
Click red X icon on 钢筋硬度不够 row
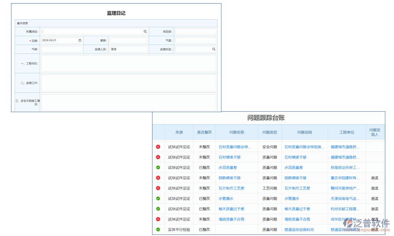[x=158, y=177]
